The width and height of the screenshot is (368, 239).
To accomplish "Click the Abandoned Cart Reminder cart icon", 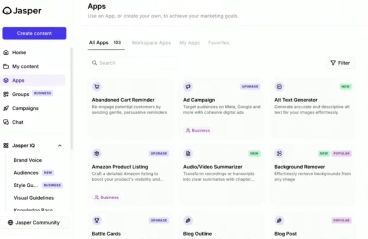I will click(x=97, y=87).
